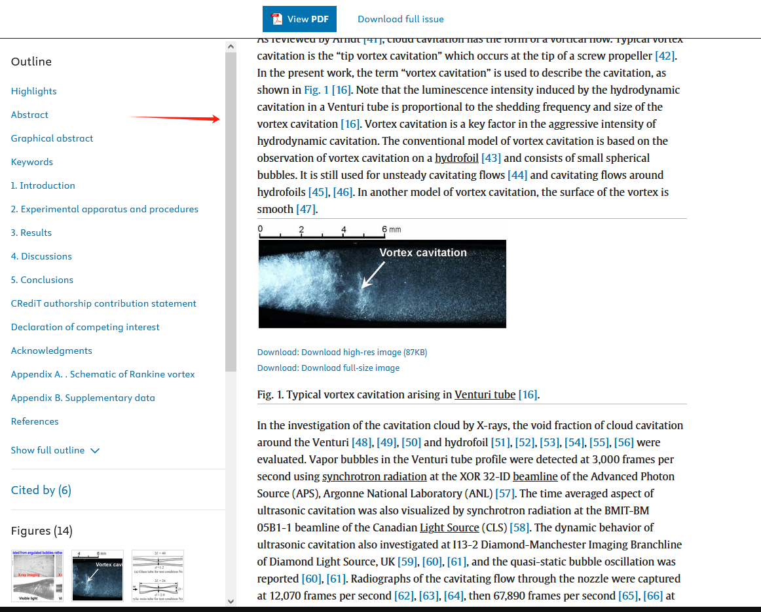
Task: Jump to 4. Discussions
Action: (41, 256)
